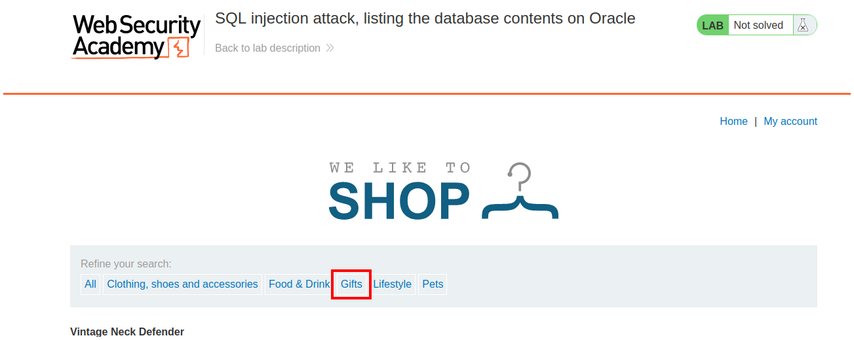Click the SQL injection attack lab title

(425, 18)
